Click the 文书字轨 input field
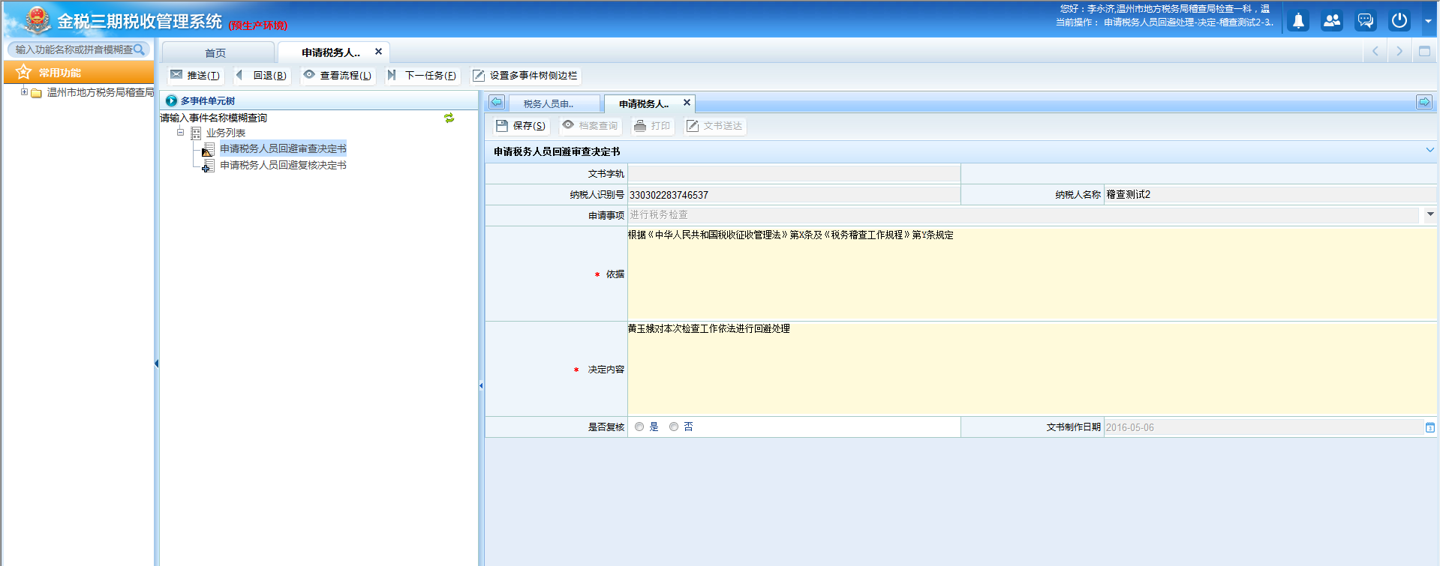1440x566 pixels. pos(794,173)
